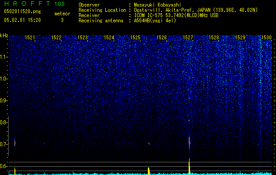
Task: Click the 1525 time marker
Action: (135, 38)
